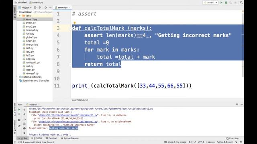
Task: Open error2.py from project tree
Action: coord(31,26)
